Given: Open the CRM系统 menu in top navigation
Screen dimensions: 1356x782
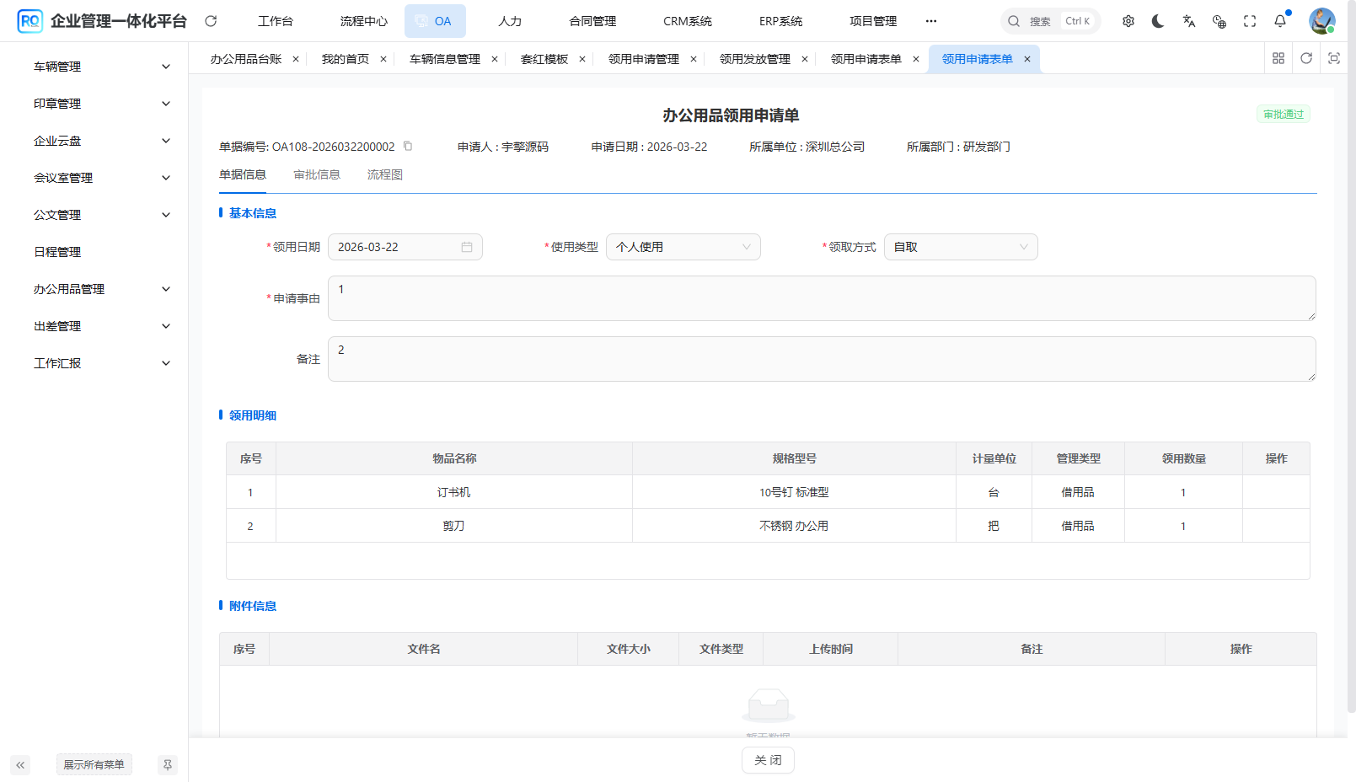Looking at the screenshot, I should (688, 20).
